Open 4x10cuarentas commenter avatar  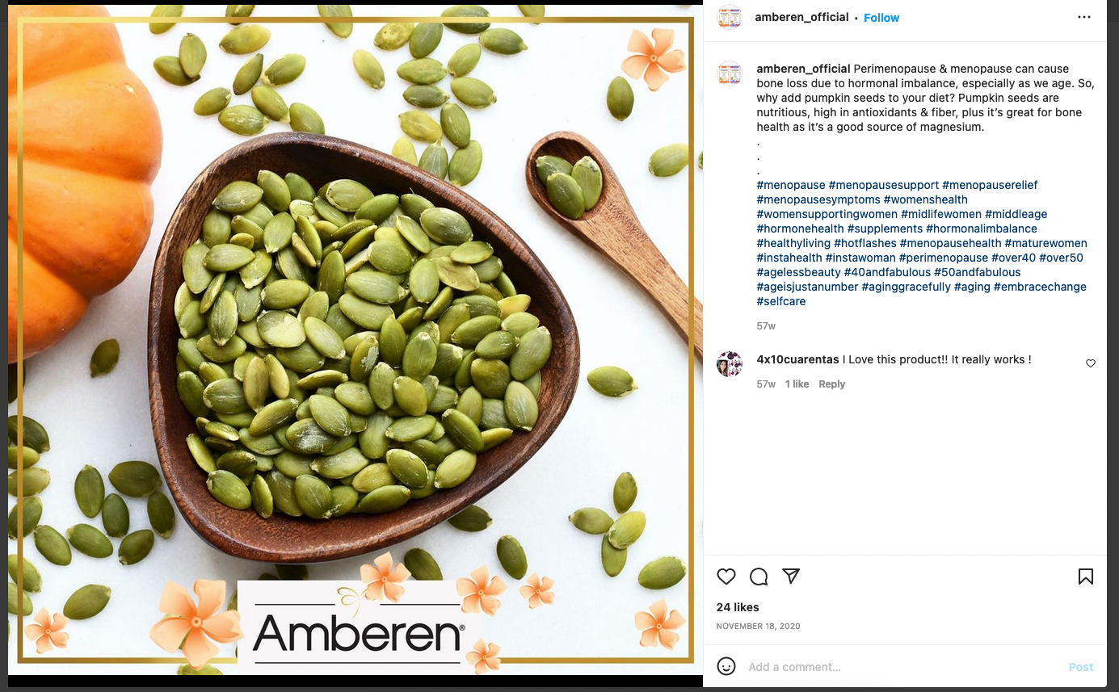(730, 364)
